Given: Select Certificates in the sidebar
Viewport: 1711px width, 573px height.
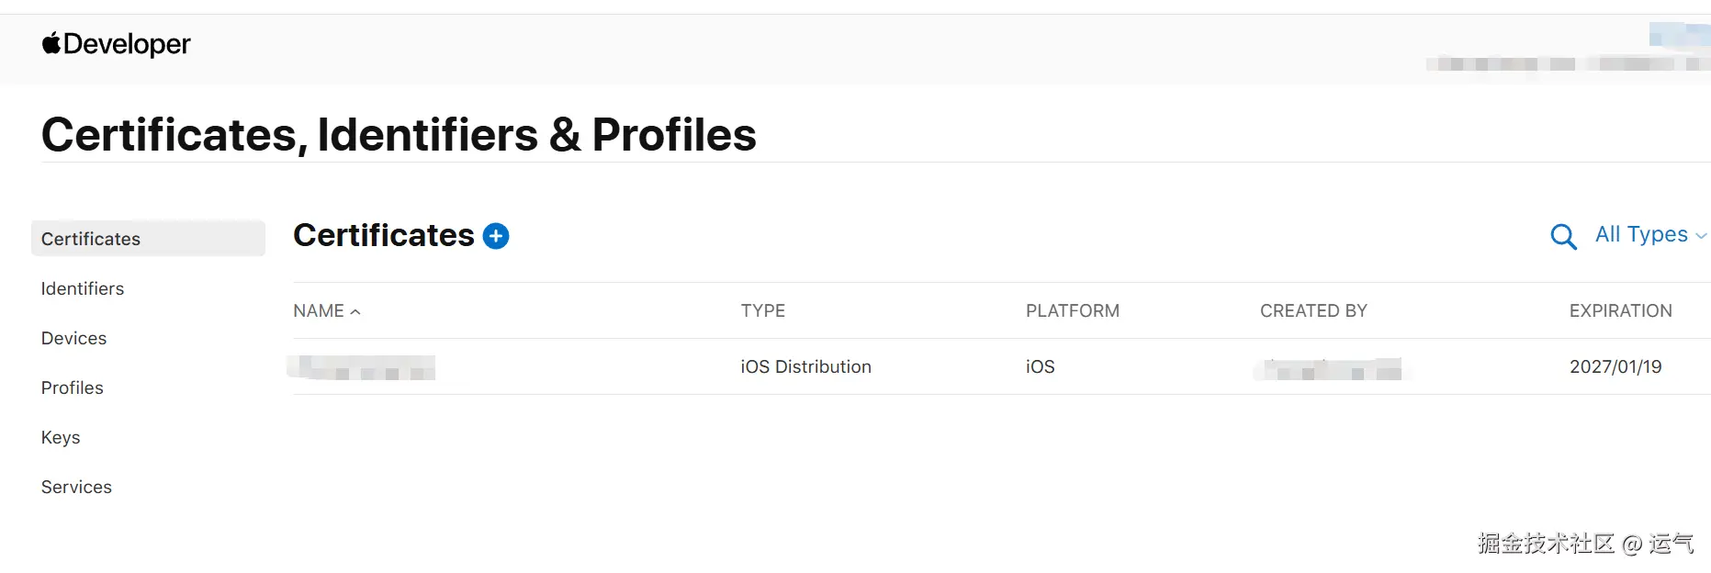Looking at the screenshot, I should (x=91, y=239).
